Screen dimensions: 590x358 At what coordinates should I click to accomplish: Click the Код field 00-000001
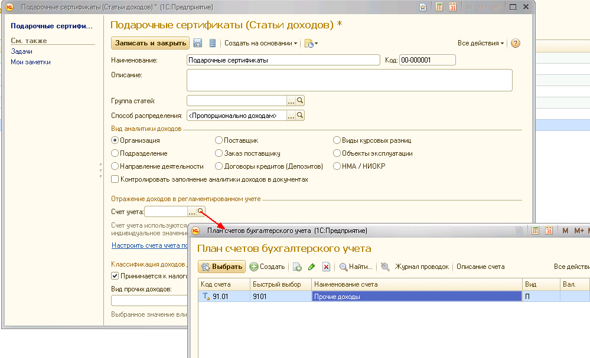tap(428, 60)
